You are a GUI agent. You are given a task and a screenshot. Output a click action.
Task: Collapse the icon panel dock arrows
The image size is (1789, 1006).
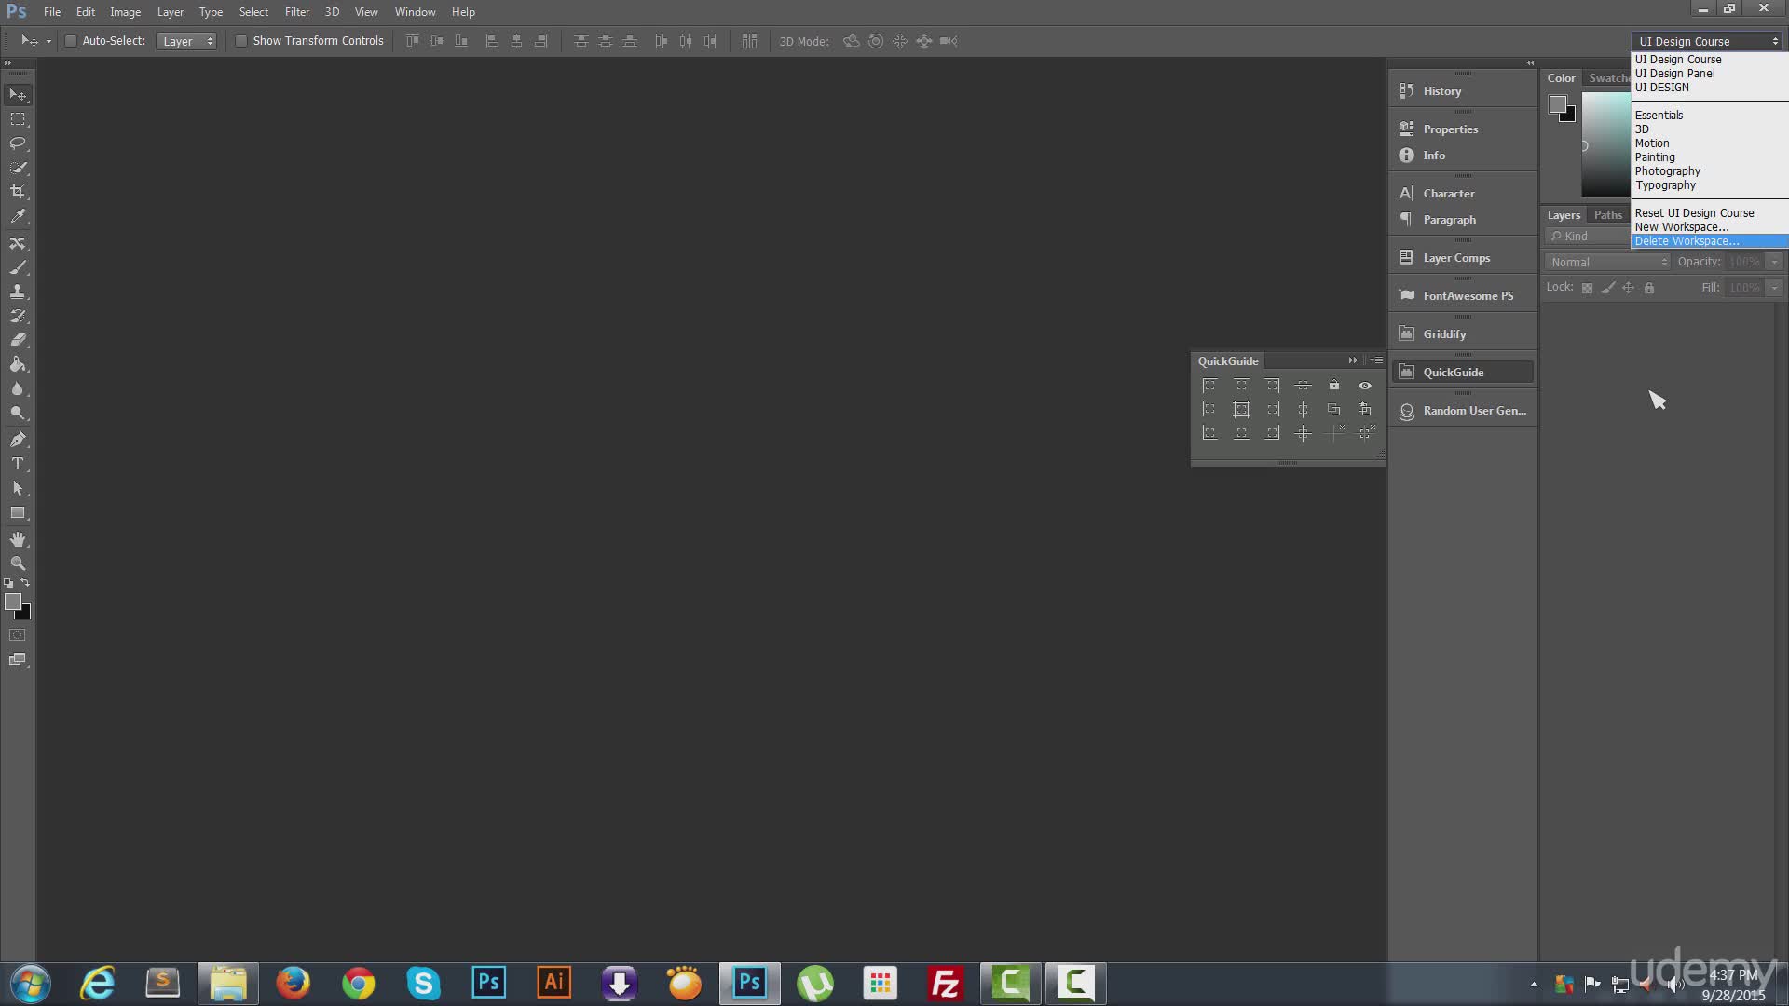coord(1530,63)
